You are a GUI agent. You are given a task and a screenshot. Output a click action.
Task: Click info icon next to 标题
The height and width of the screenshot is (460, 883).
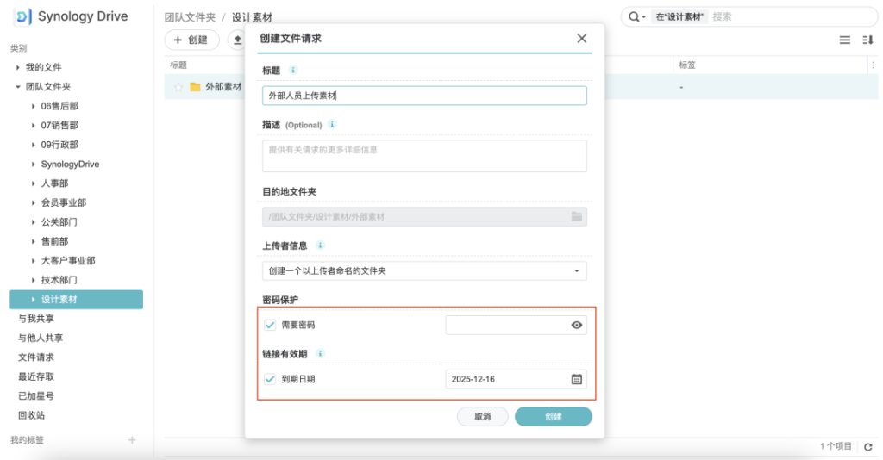292,70
